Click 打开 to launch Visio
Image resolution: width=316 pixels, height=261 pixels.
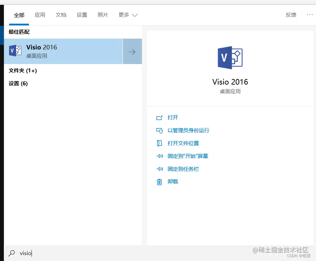click(x=173, y=117)
